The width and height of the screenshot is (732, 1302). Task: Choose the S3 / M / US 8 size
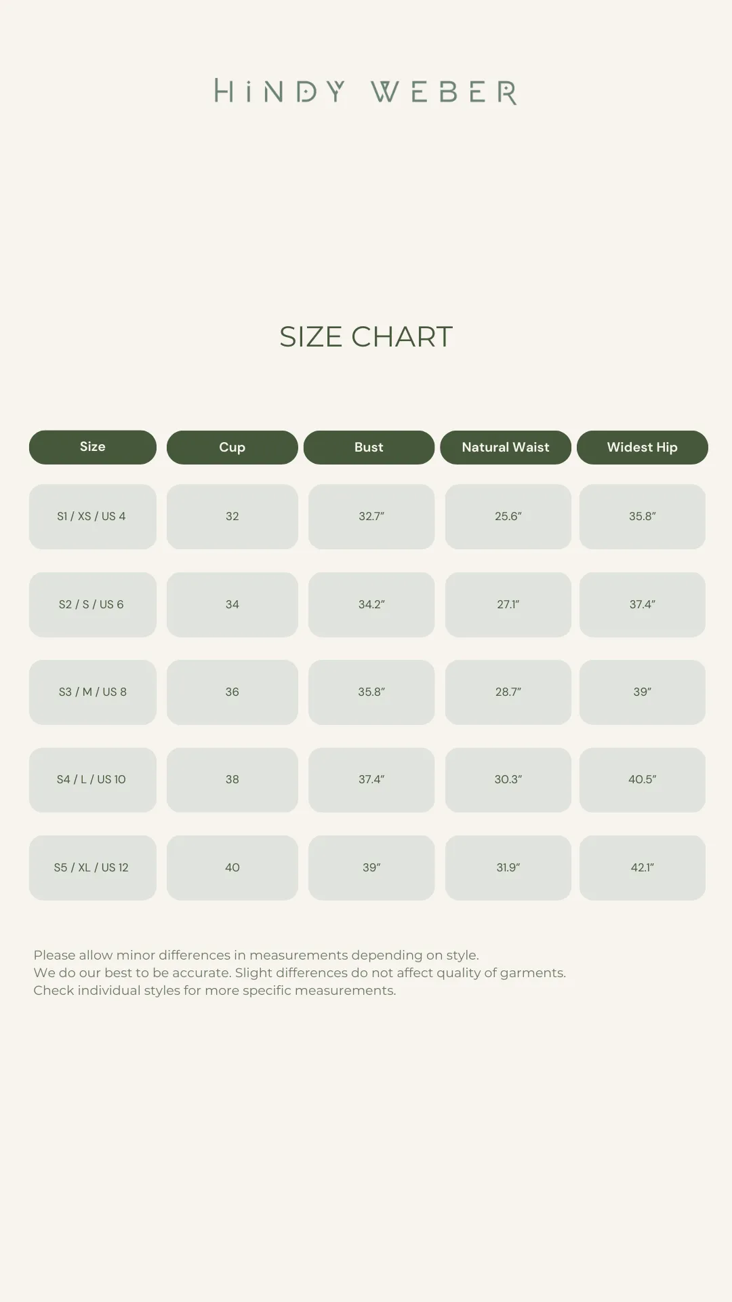click(x=93, y=692)
